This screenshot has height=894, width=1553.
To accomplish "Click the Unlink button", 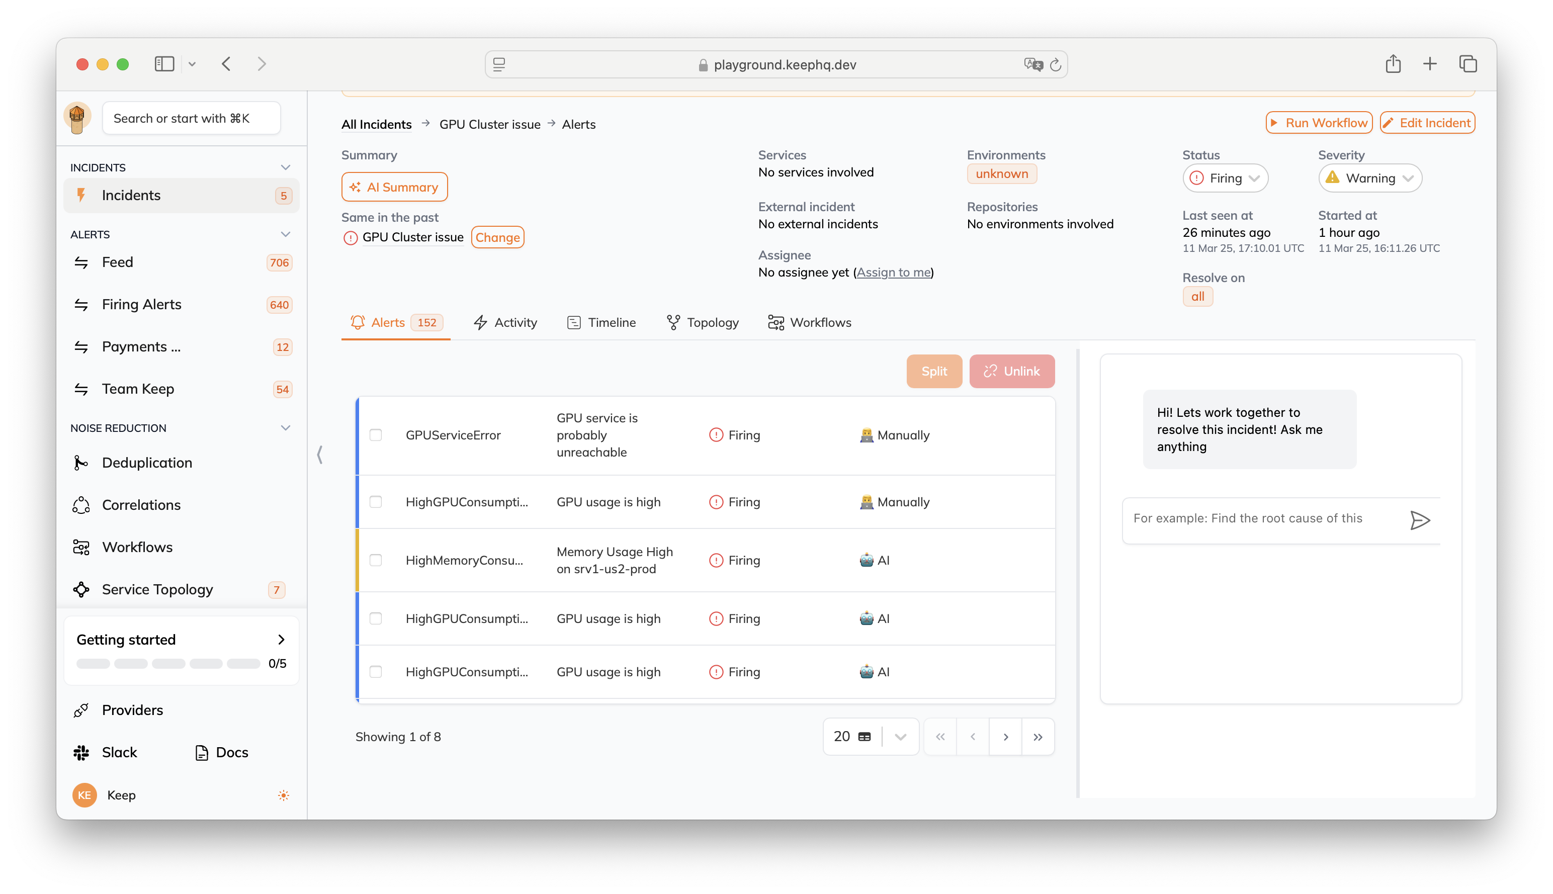I will pos(1012,372).
